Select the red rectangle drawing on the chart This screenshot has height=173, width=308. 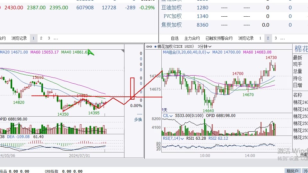[132, 88]
